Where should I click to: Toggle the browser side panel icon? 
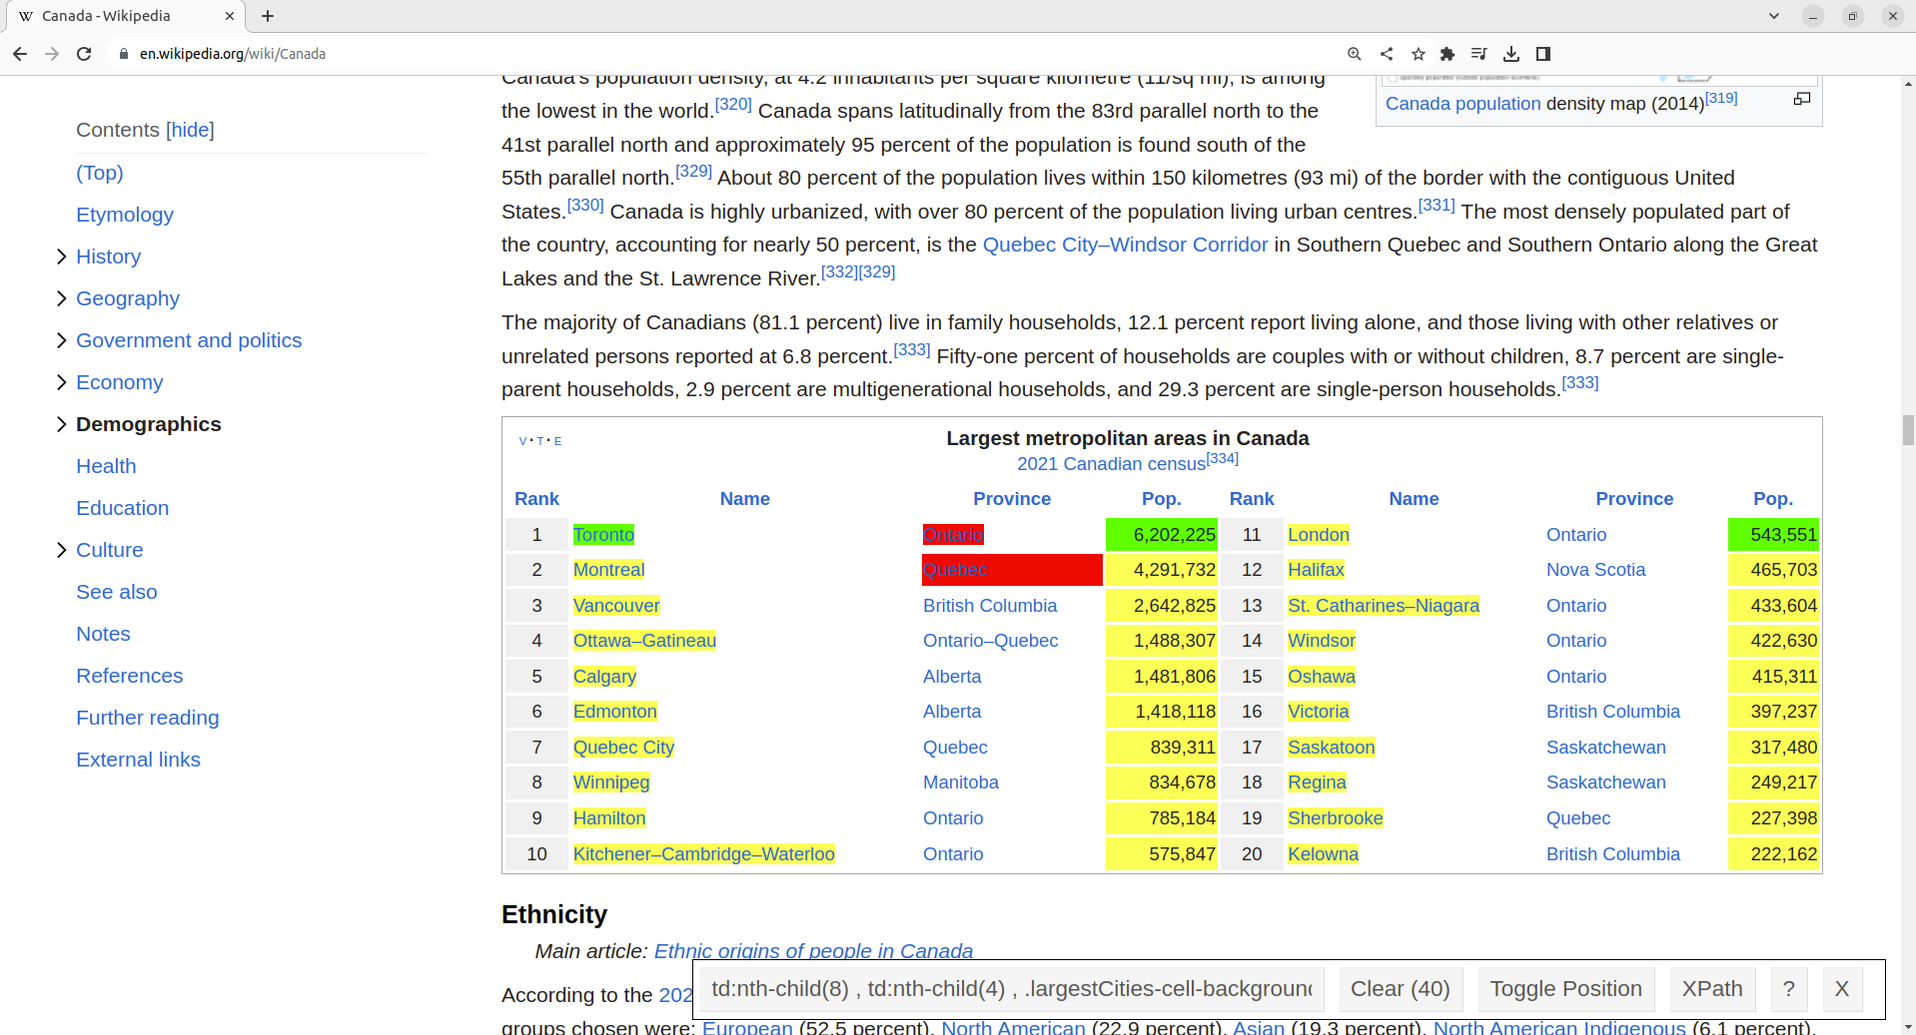pos(1543,54)
